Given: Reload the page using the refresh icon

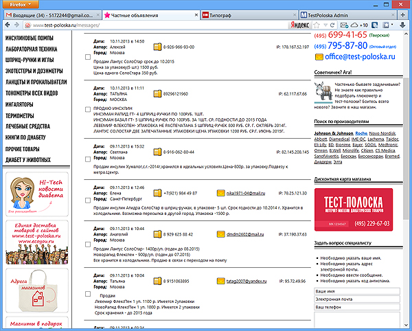Looking at the screenshot, I should point(332,25).
